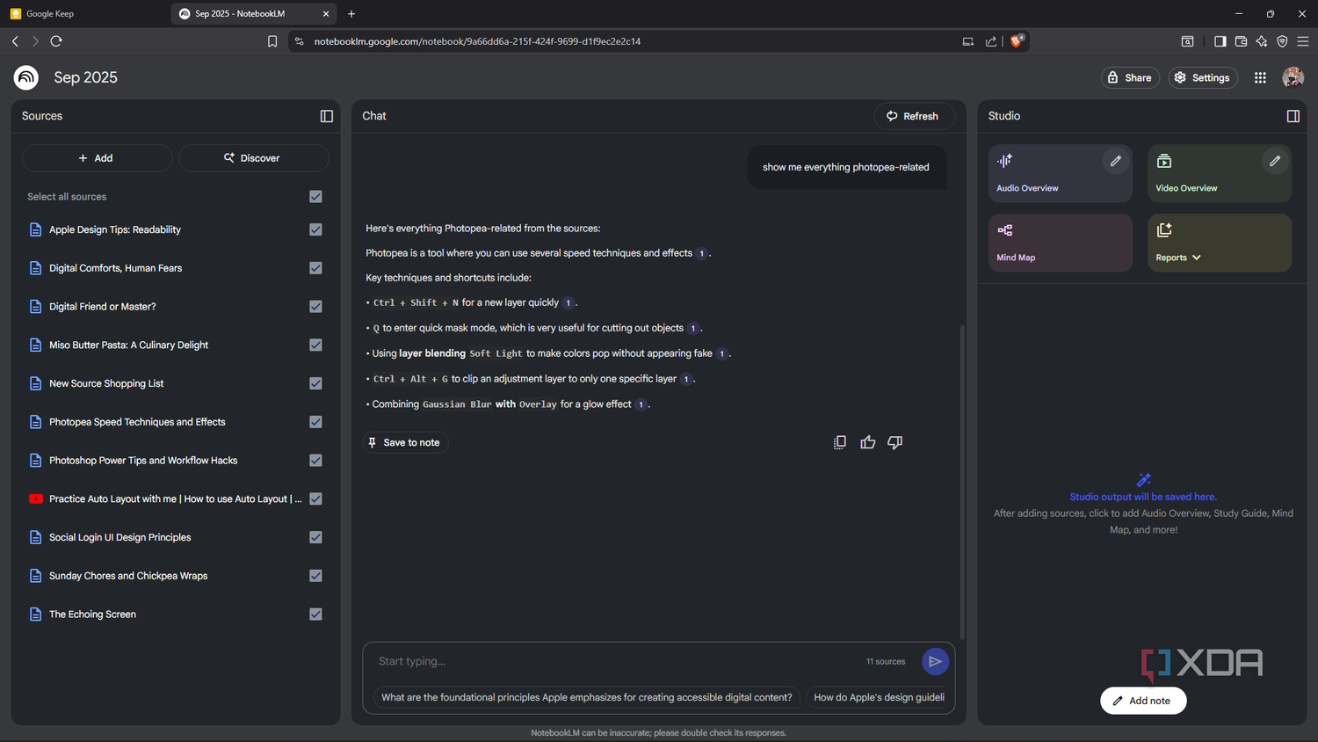Uncheck Photoshop Power Tips and Workflow Hacks checkbox
The image size is (1318, 742).
[x=315, y=461]
